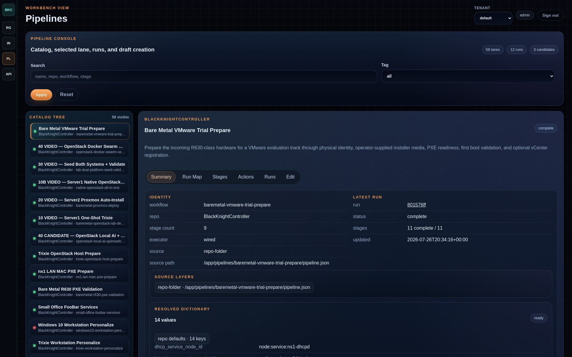Click the repo-folder source layer chip

pyautogui.click(x=234, y=287)
